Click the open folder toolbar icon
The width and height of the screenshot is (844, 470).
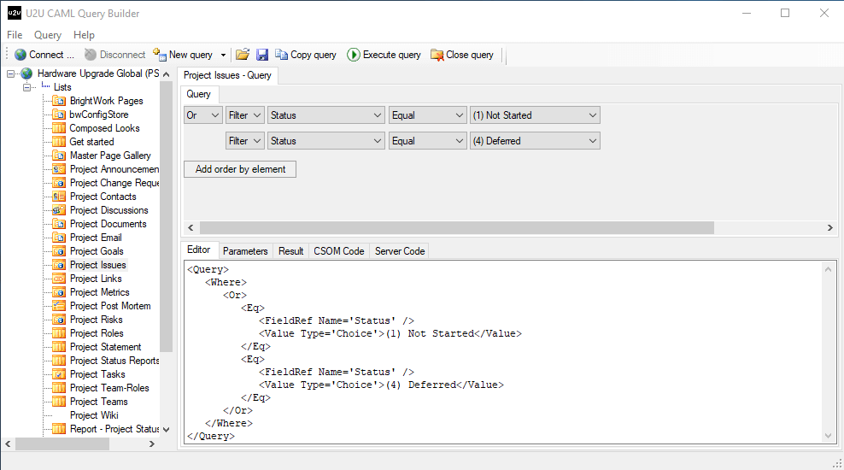click(243, 55)
